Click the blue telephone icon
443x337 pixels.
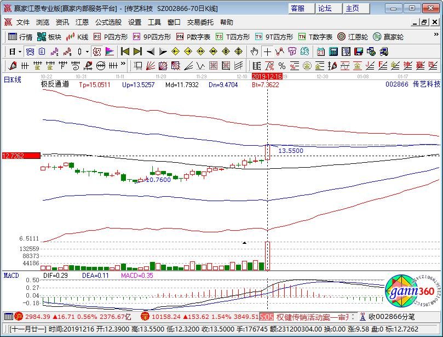30,52
